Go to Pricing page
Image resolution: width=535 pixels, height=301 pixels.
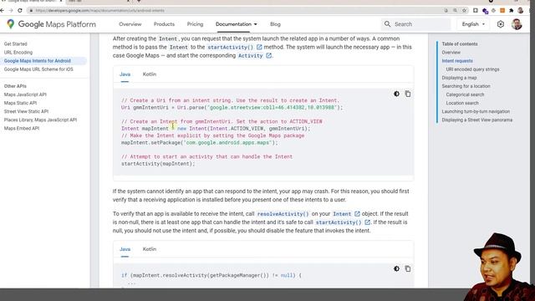pos(195,24)
